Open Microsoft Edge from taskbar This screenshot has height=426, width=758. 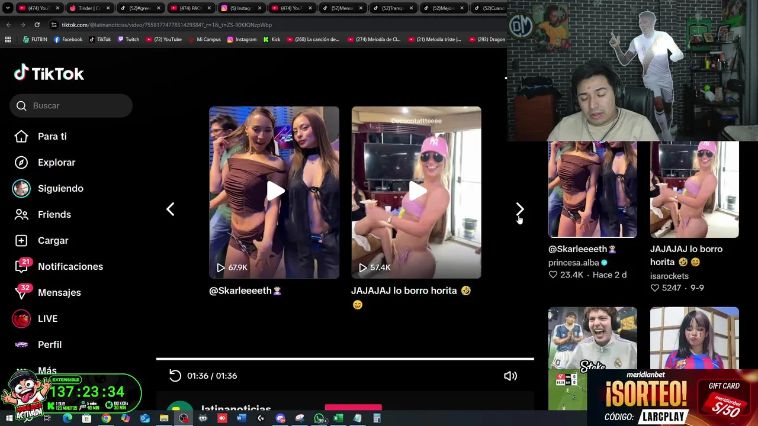click(x=67, y=418)
